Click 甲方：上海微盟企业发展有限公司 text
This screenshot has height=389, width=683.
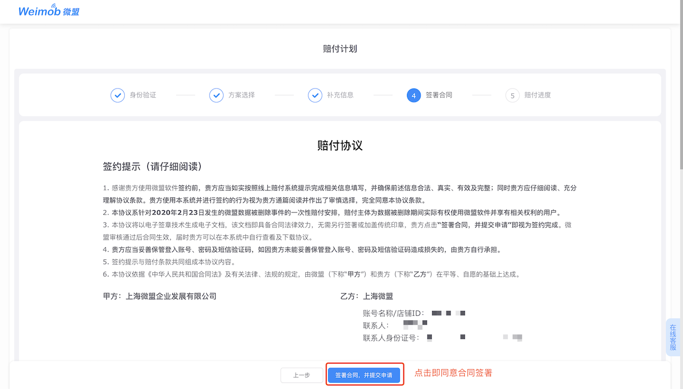(160, 296)
